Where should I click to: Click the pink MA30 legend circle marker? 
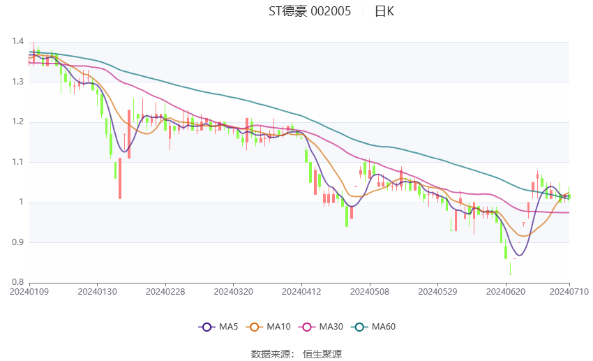pyautogui.click(x=306, y=327)
